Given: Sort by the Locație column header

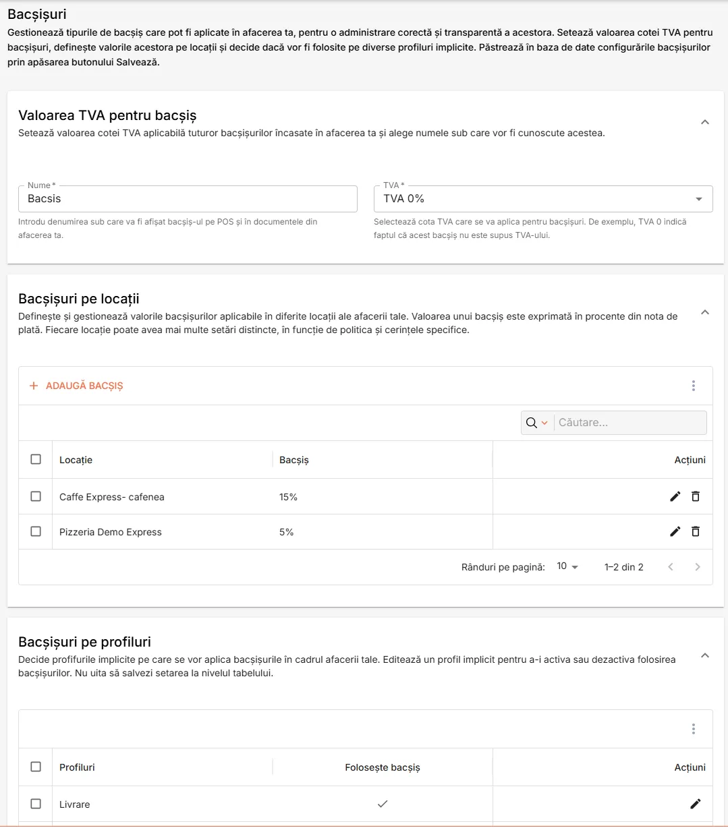Looking at the screenshot, I should click(x=76, y=460).
